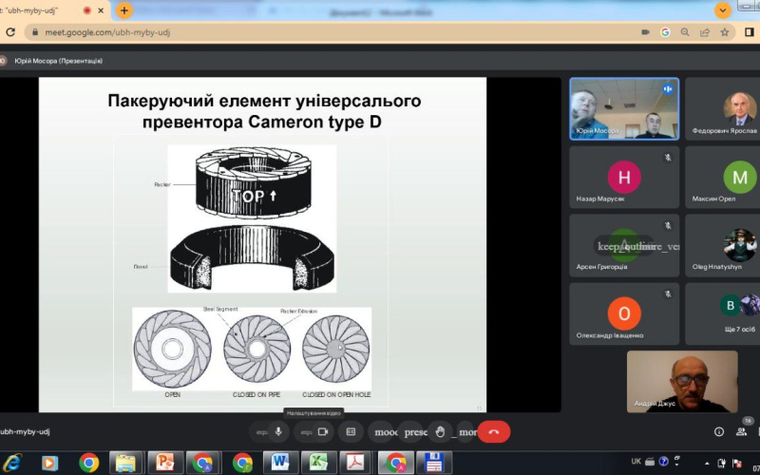Toggle the microphone in Meet controls
The image size is (760, 475).
click(x=278, y=432)
